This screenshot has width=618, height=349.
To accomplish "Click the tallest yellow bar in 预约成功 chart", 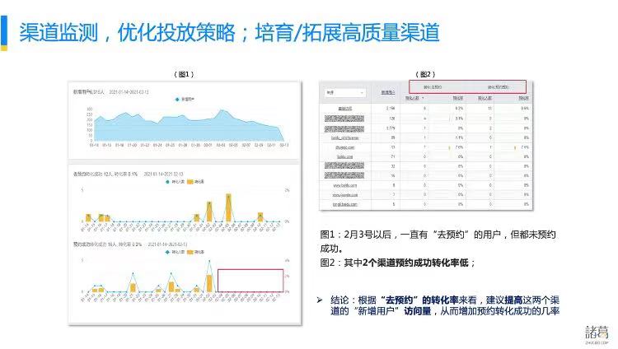I will coord(209,283).
